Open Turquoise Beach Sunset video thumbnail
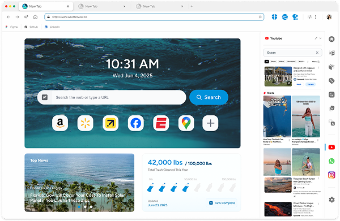340x221 pixels. (x=278, y=185)
